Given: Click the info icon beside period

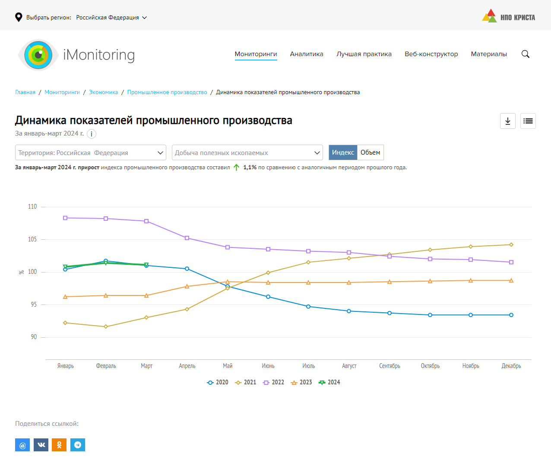Looking at the screenshot, I should [x=92, y=134].
